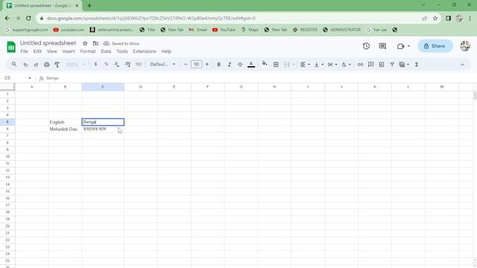Redo the last action
Viewport: 477px width, 268px height.
pos(36,65)
